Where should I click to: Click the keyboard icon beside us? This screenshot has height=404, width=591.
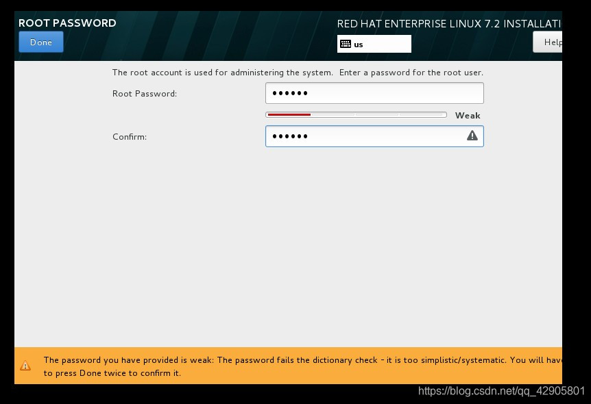[x=346, y=44]
